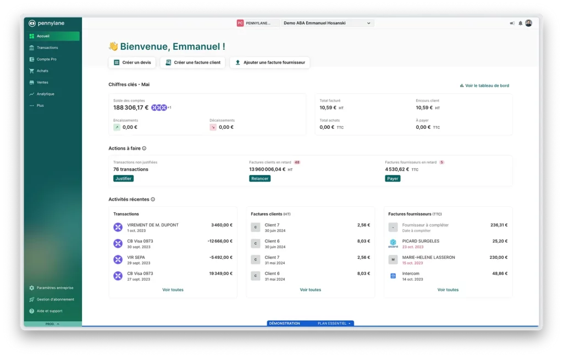The image size is (563, 357).
Task: Click the 4 530,62 € supplier amount
Action: tap(397, 170)
